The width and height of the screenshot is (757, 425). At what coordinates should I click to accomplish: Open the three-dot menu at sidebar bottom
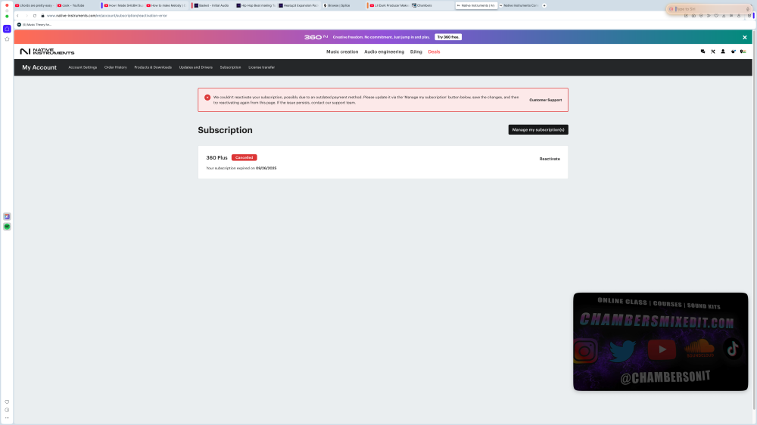pyautogui.click(x=7, y=417)
